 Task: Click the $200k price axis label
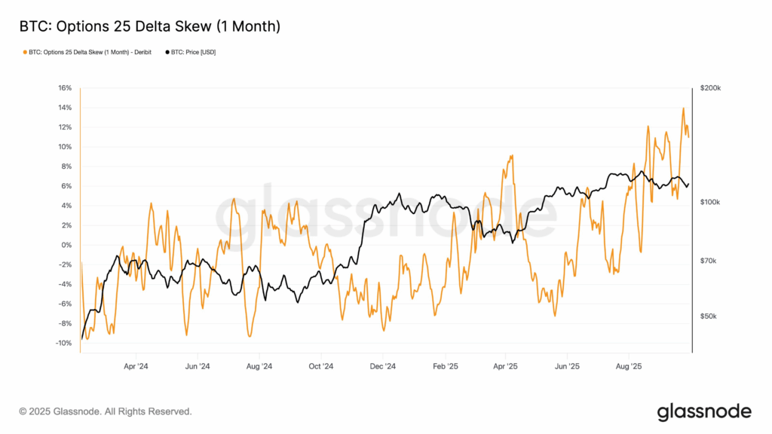click(710, 88)
